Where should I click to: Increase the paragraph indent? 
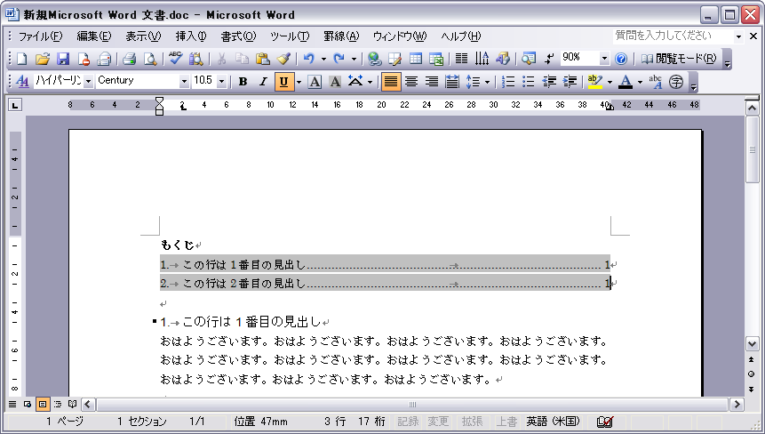click(x=570, y=82)
